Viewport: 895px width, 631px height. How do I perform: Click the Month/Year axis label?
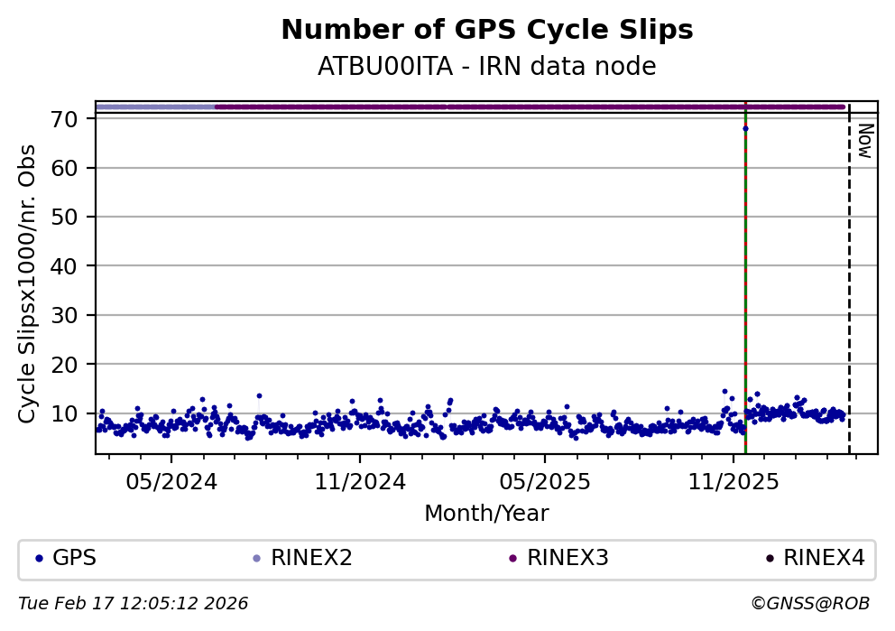pyautogui.click(x=486, y=514)
